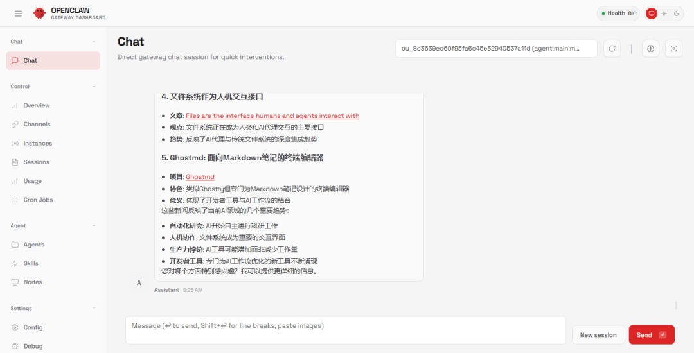Open the Config settings page
Viewport: 694px width, 353px height.
coord(53,327)
